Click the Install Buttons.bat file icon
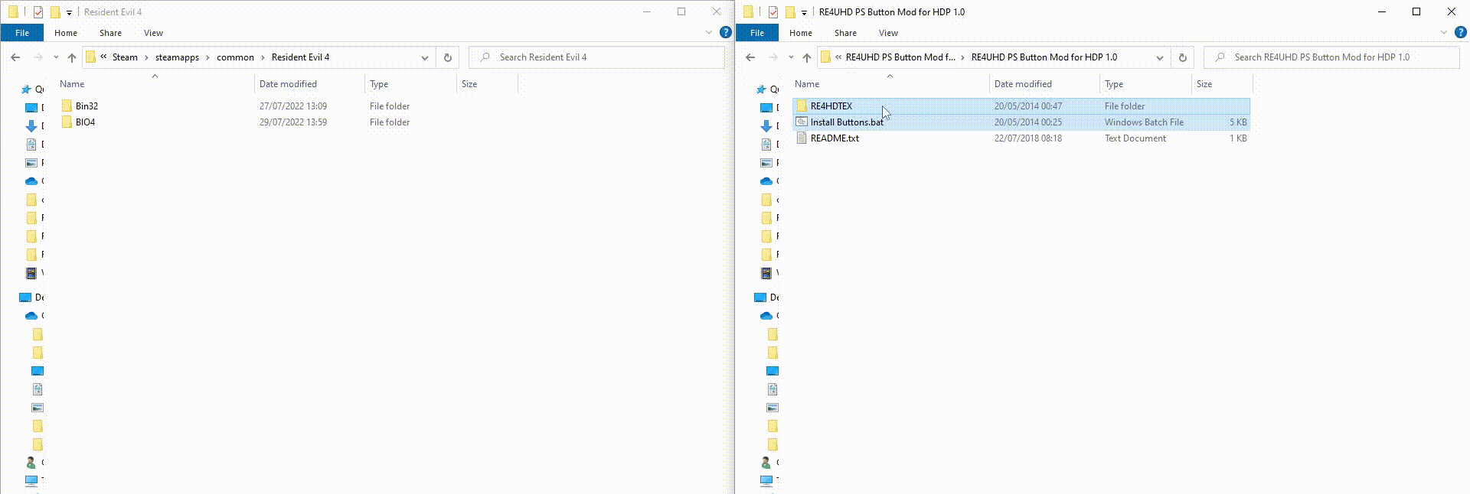Screen dimensions: 1470x494 click(x=802, y=122)
